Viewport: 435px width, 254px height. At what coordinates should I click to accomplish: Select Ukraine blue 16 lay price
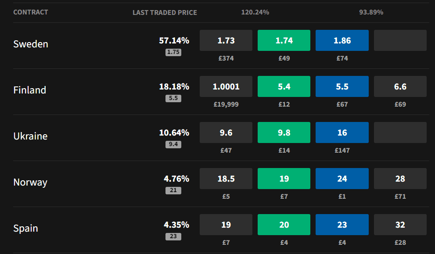[342, 133]
